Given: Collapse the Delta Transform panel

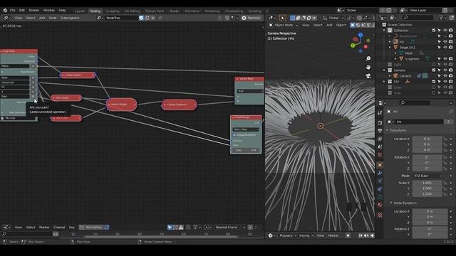Looking at the screenshot, I should click(391, 203).
